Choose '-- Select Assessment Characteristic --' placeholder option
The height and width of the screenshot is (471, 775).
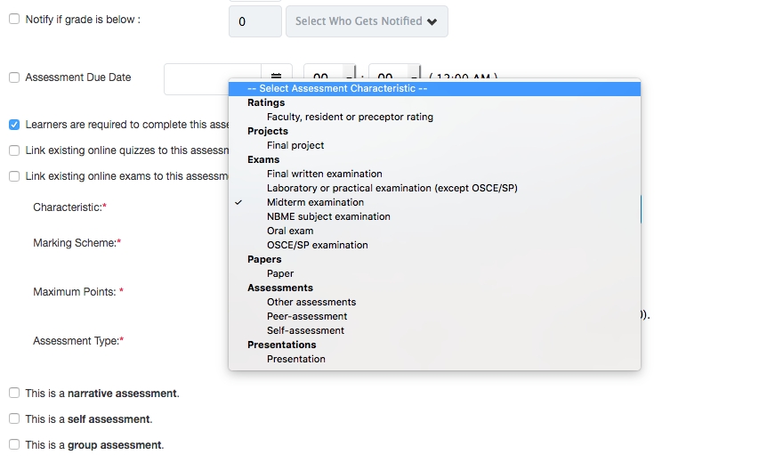tap(343, 88)
